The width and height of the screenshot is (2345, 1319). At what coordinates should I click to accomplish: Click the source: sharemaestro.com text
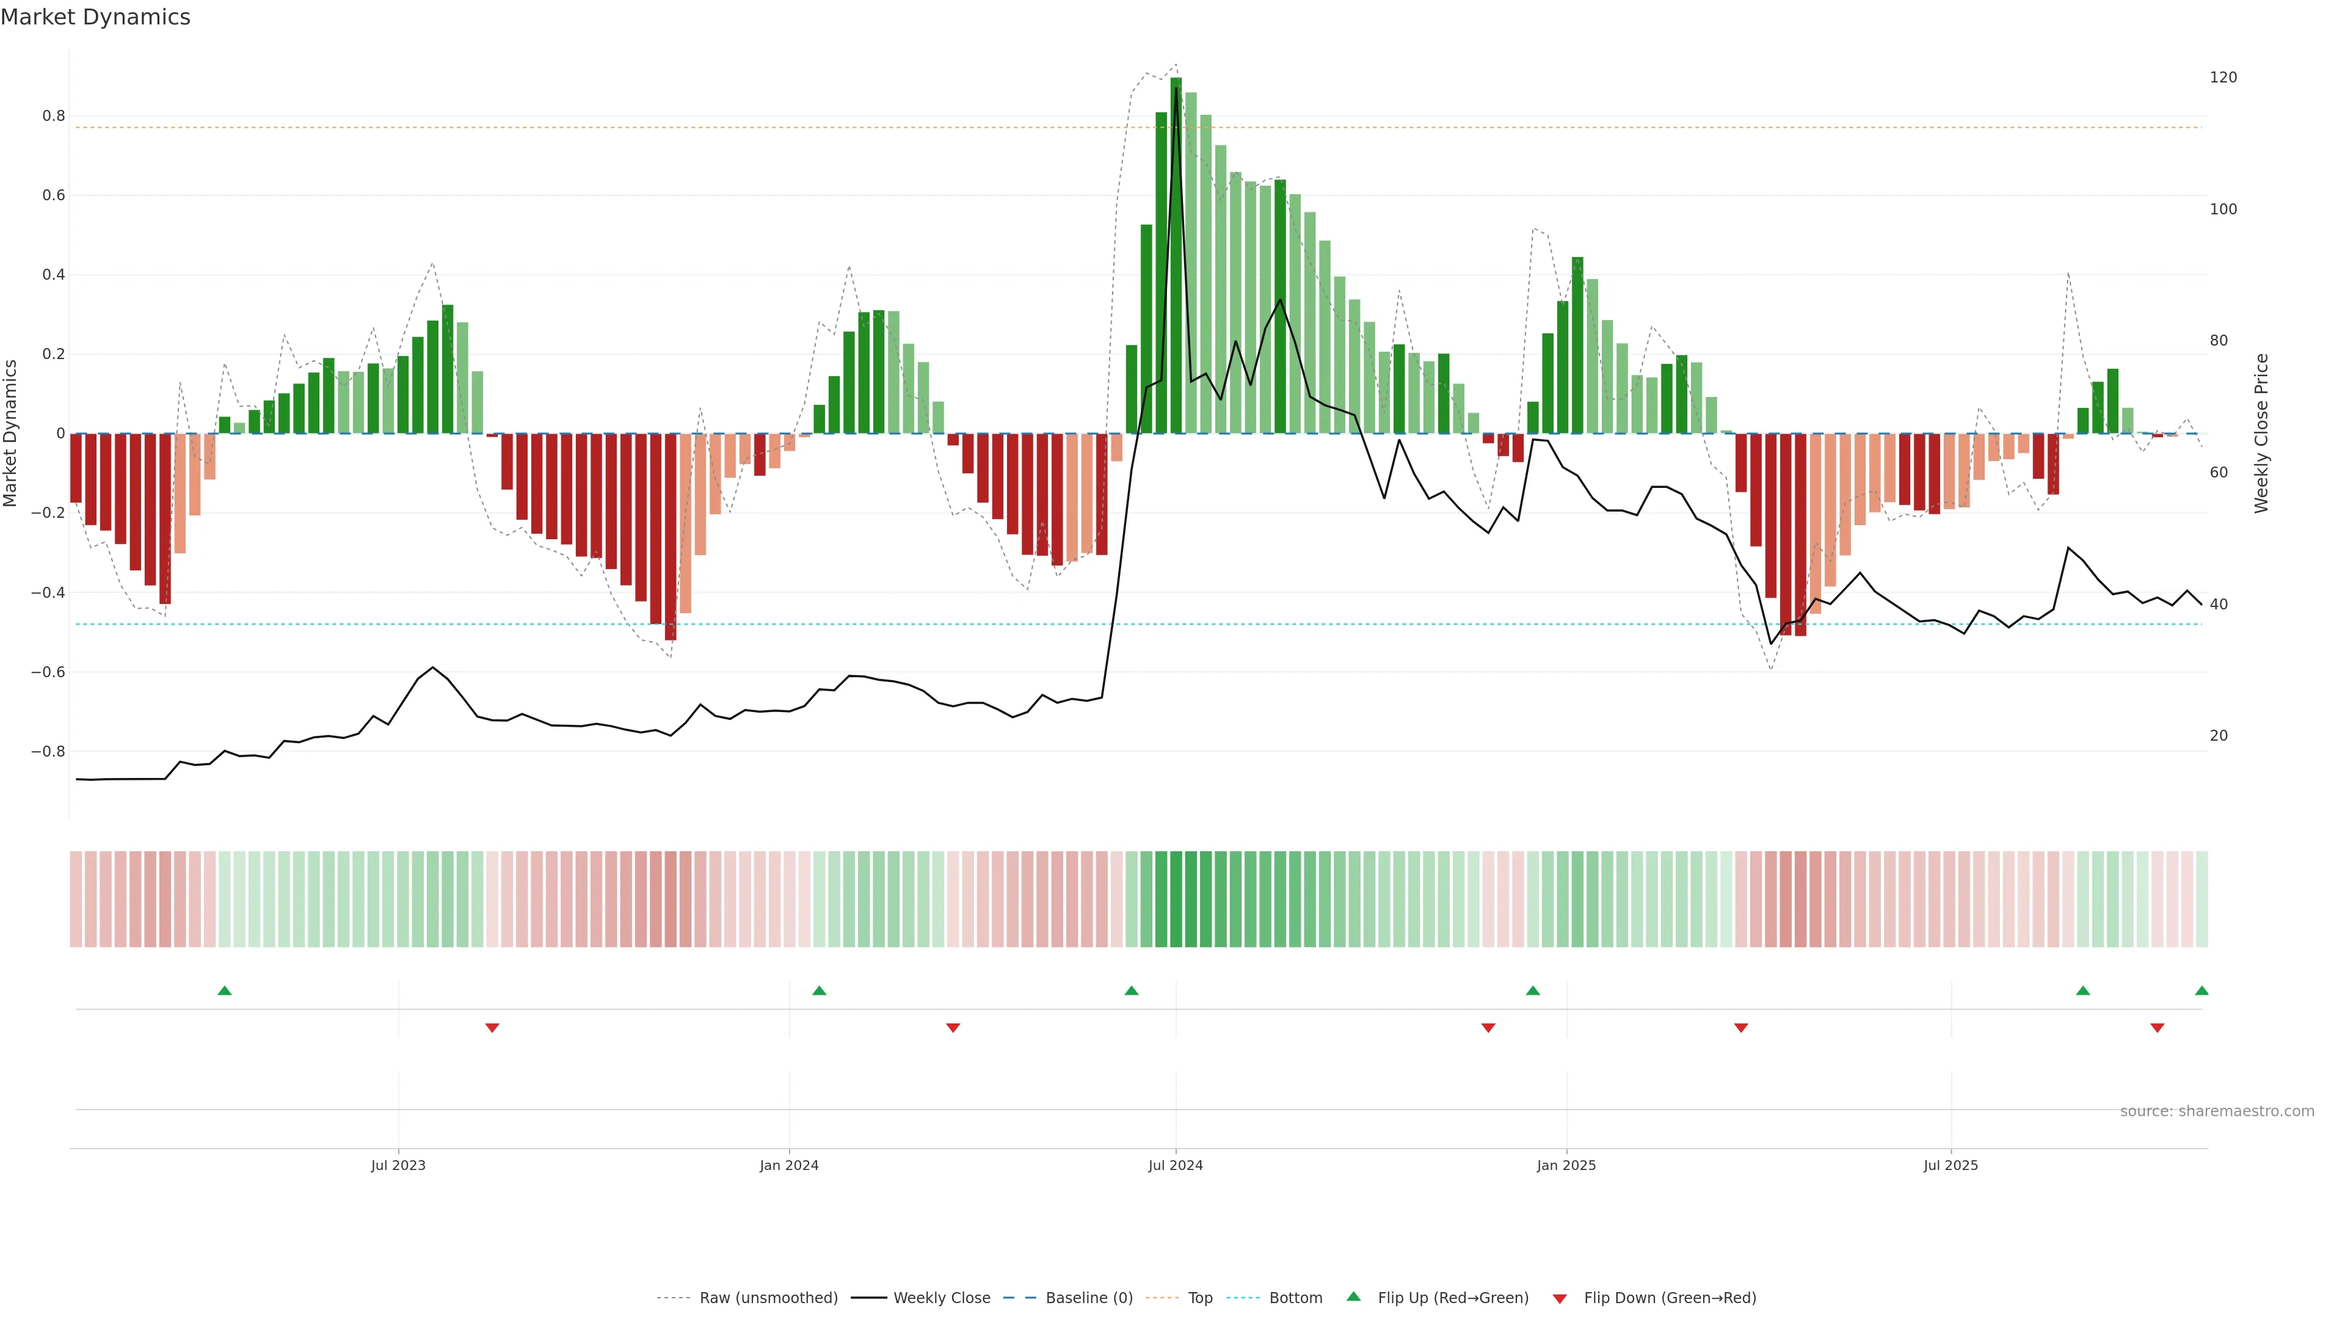[2217, 1111]
